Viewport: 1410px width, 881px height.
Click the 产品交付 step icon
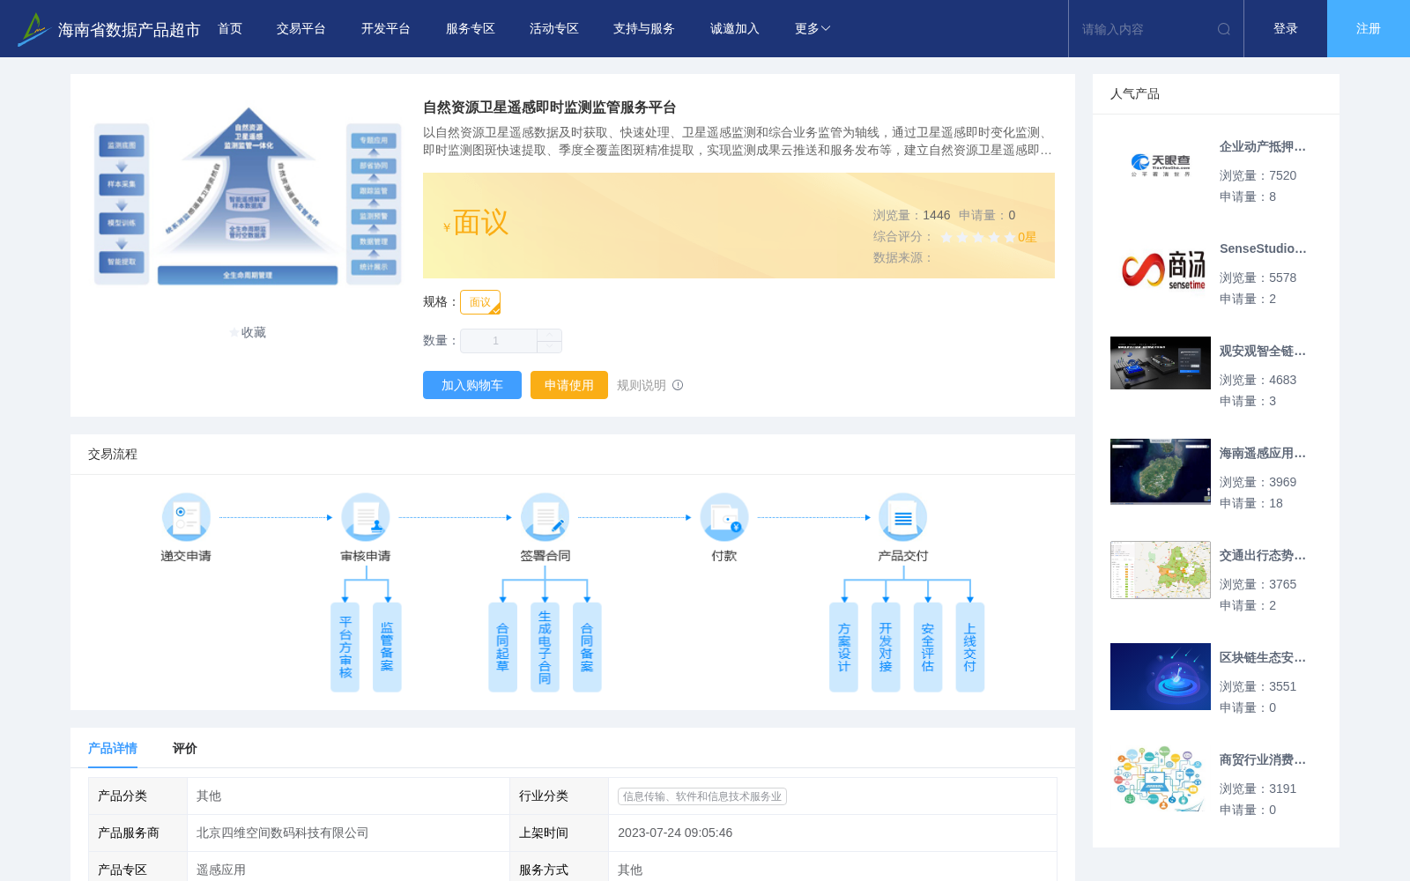[903, 517]
